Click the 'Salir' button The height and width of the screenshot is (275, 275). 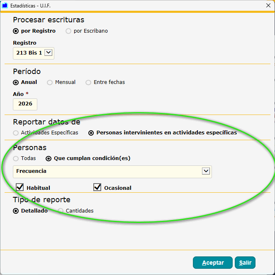click(245, 263)
